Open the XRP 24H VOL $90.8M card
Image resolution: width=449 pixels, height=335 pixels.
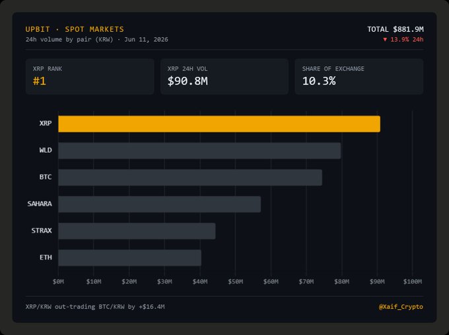pyautogui.click(x=224, y=77)
